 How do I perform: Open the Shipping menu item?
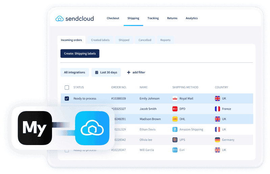133,18
